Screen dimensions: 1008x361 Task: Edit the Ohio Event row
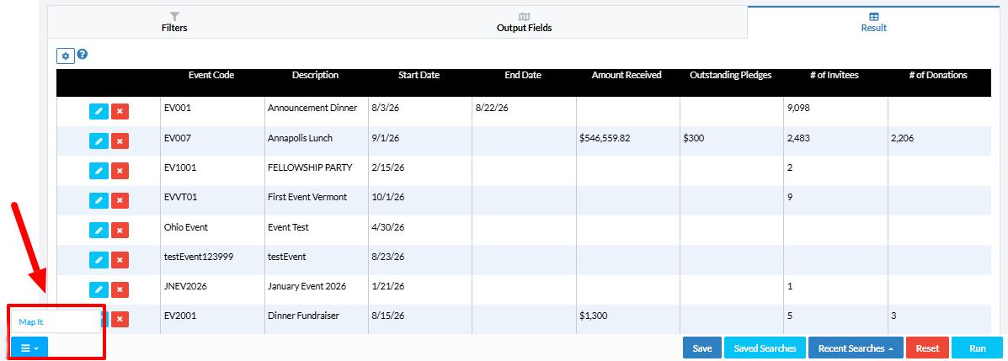pos(99,230)
